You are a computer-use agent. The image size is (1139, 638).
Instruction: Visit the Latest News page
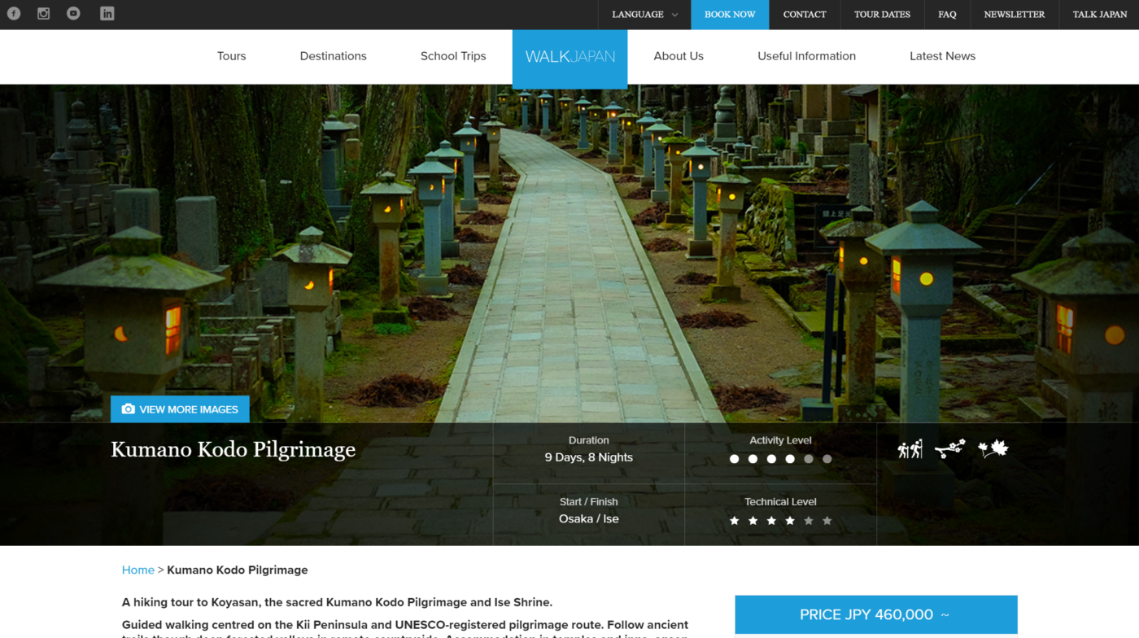click(x=942, y=56)
